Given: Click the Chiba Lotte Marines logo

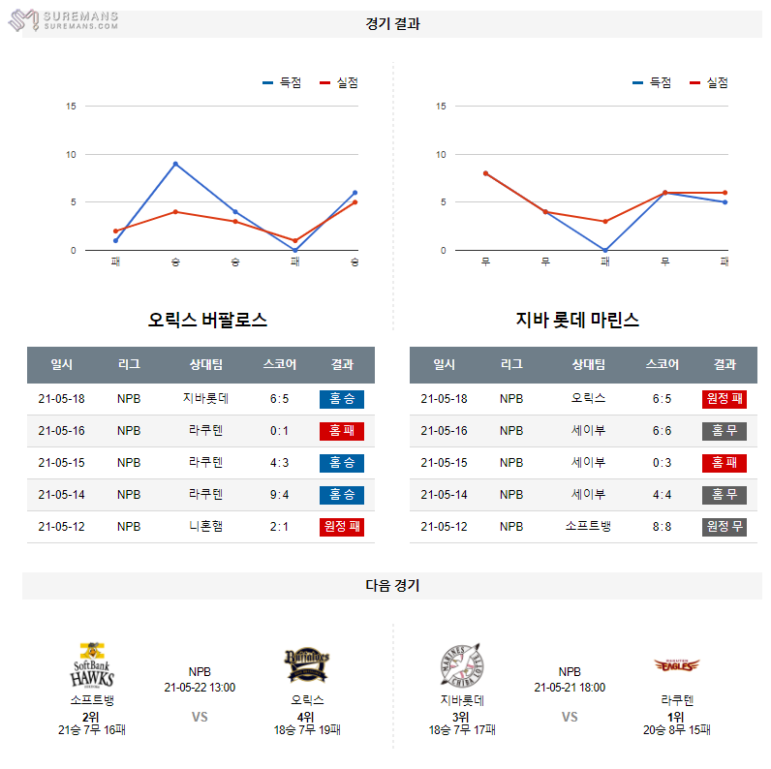Looking at the screenshot, I should point(462,665).
